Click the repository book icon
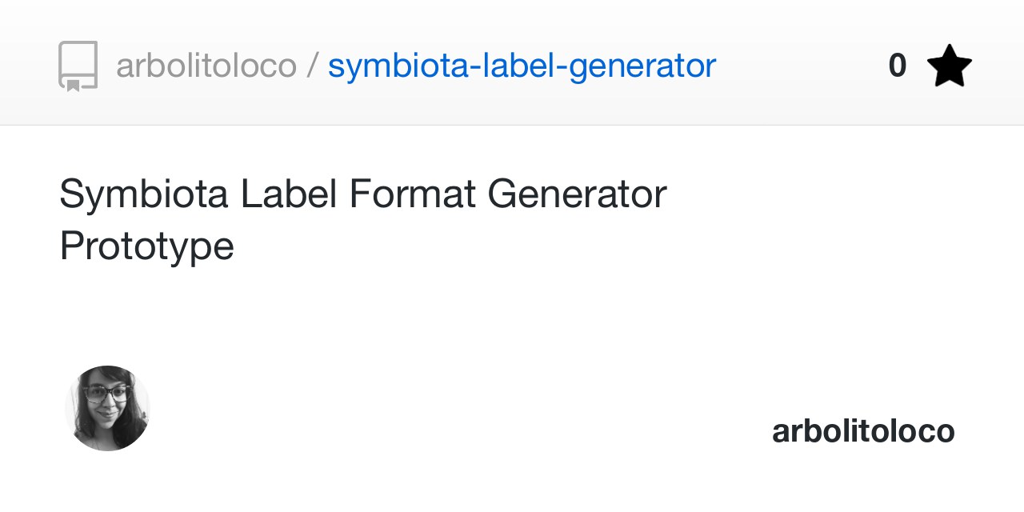This screenshot has width=1024, height=512. [x=78, y=66]
